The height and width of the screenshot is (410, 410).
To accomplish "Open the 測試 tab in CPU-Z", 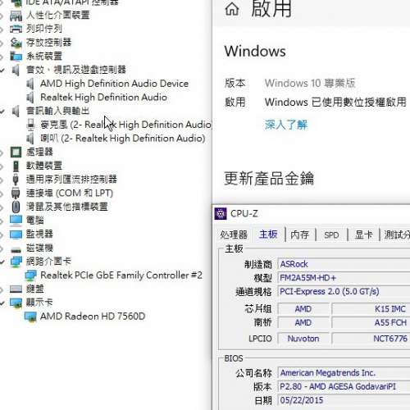I will click(x=396, y=235).
